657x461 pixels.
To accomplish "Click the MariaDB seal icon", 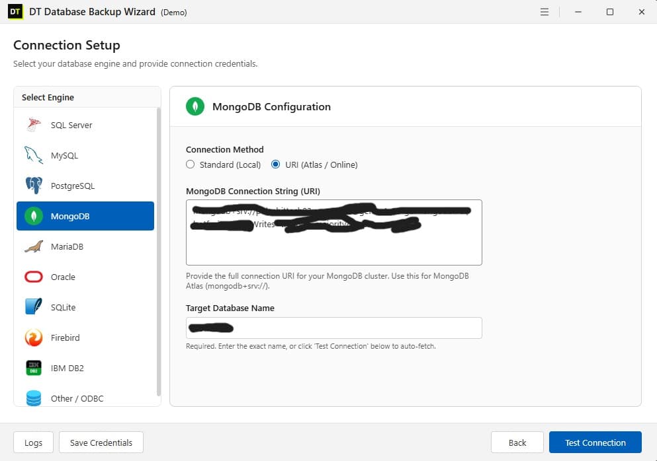I will tap(34, 246).
